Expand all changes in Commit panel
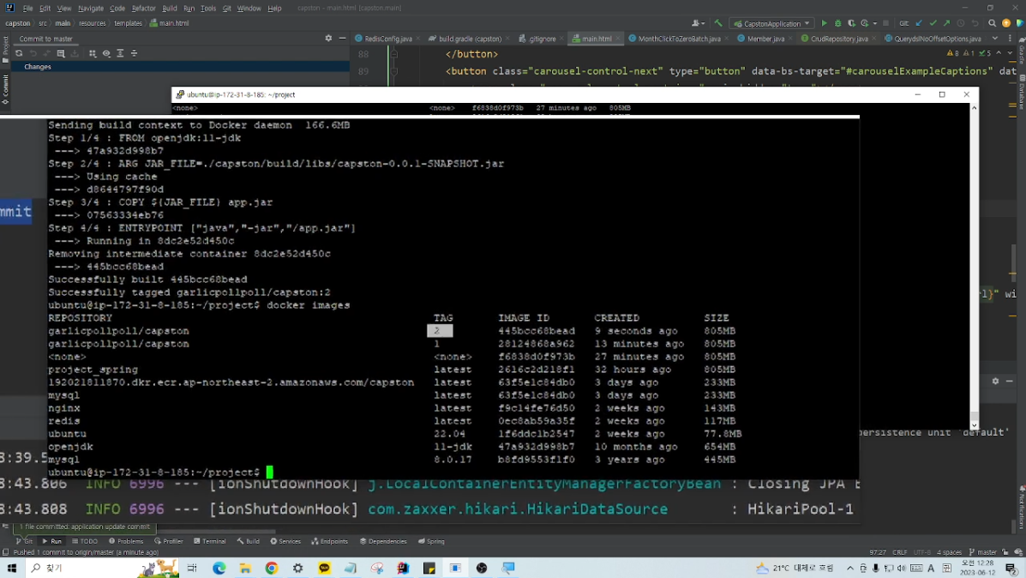The image size is (1026, 578). point(120,53)
